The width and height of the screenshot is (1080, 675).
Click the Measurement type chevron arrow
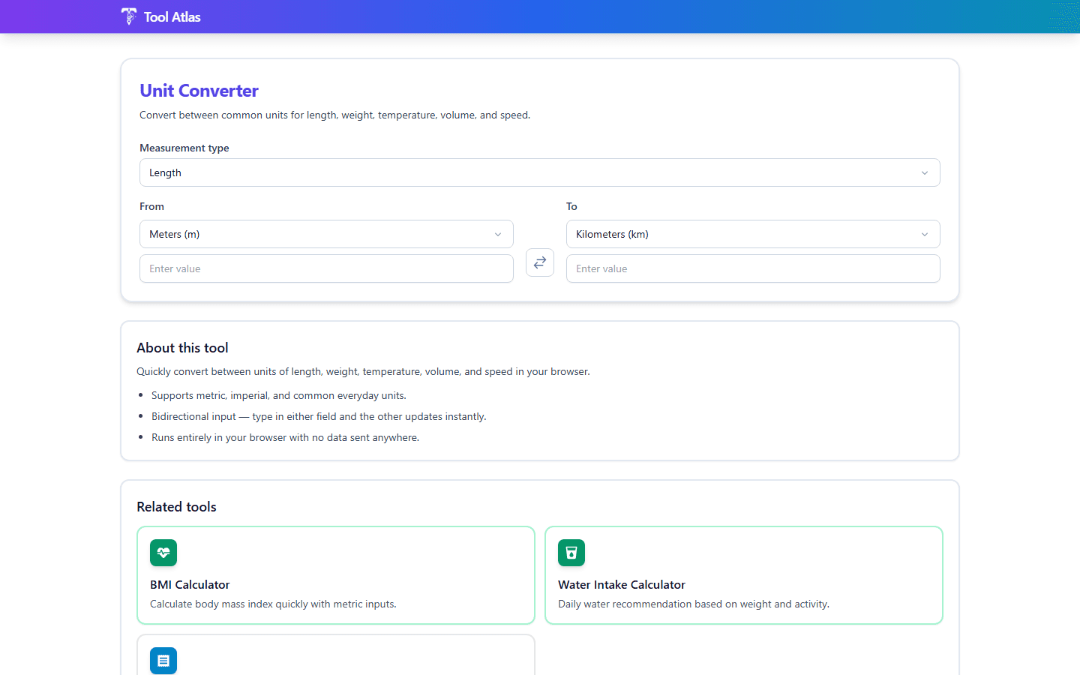pyautogui.click(x=925, y=172)
